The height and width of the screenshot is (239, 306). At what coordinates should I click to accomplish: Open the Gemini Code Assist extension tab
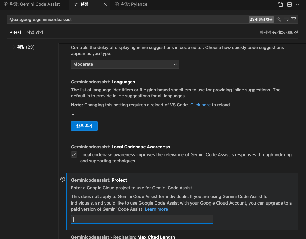34,4
